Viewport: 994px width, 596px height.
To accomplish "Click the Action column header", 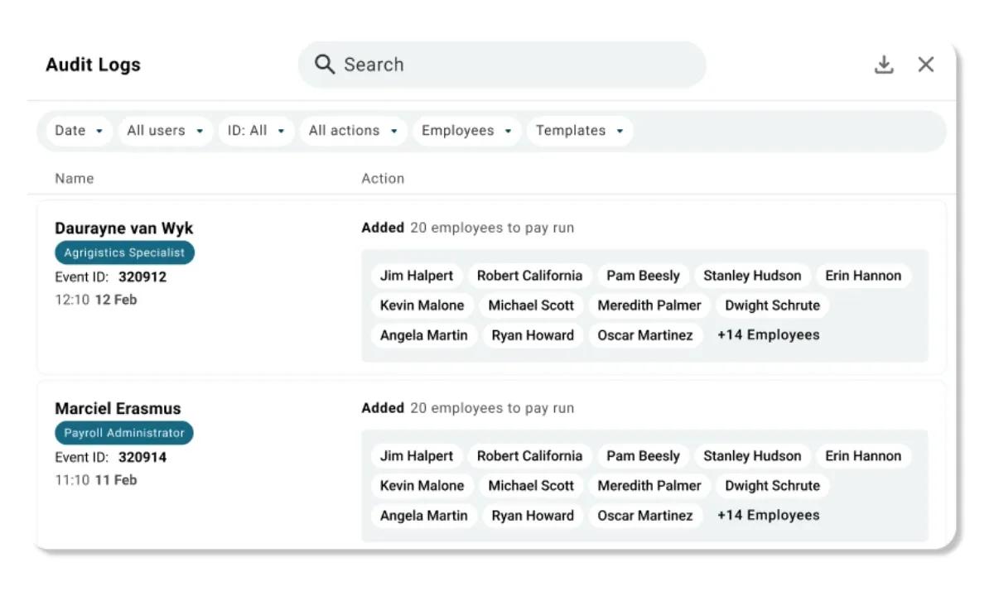I will (383, 178).
